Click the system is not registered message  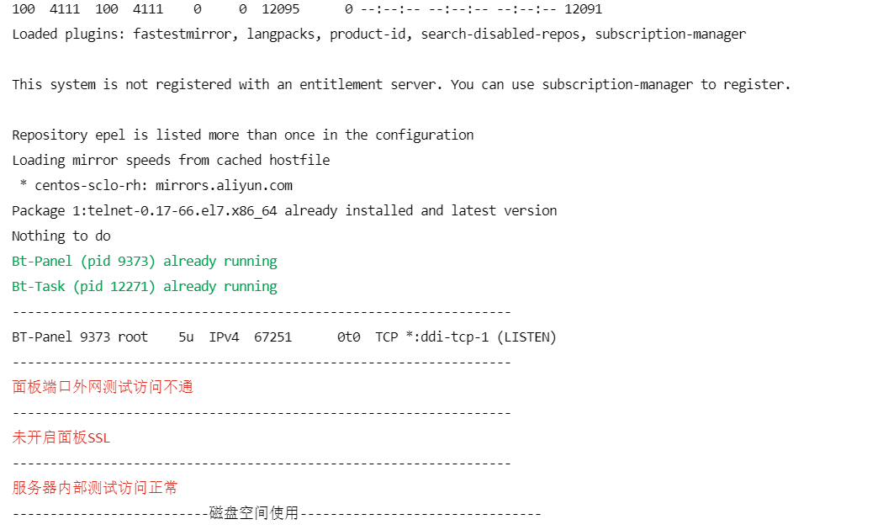[401, 85]
